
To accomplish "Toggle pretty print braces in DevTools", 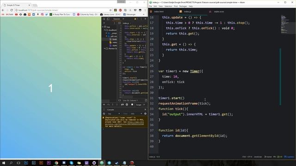I will [x=119, y=101].
